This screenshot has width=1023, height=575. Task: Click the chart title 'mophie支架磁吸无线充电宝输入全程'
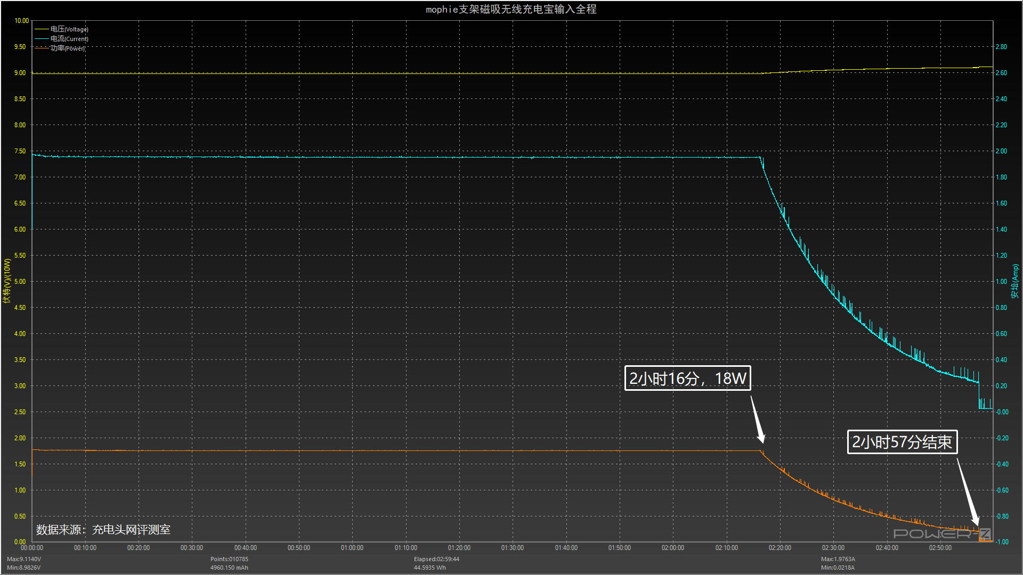point(511,9)
